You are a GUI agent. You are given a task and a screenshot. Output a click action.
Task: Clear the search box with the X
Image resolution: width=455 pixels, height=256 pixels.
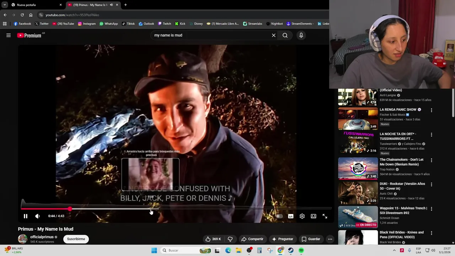[274, 35]
